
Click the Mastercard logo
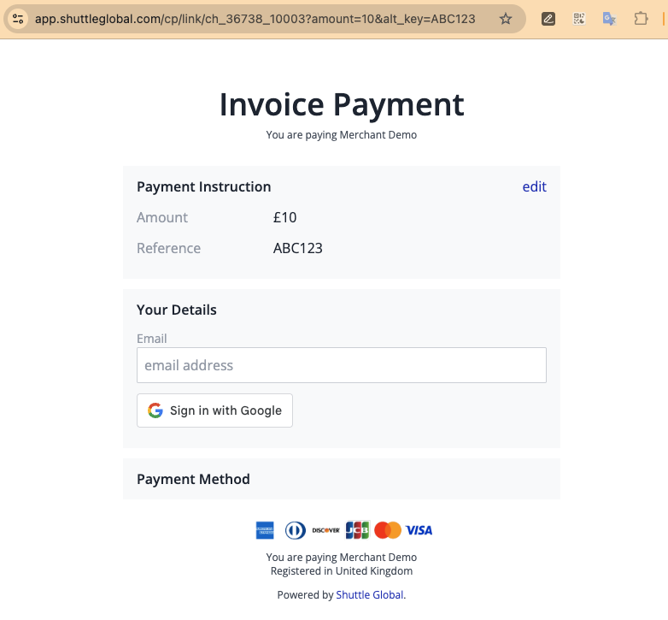point(388,530)
